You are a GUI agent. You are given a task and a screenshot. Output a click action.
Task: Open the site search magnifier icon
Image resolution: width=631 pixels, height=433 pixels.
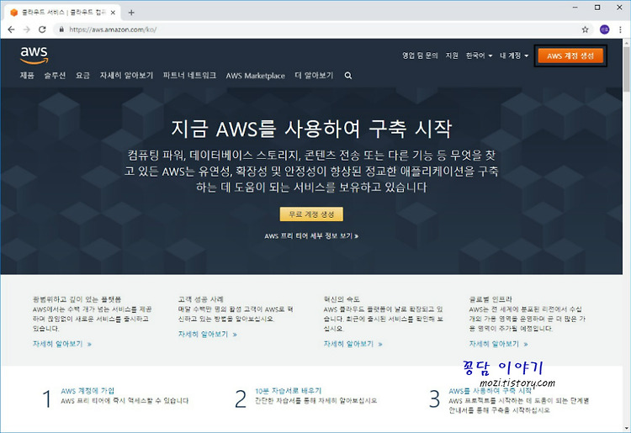click(348, 76)
